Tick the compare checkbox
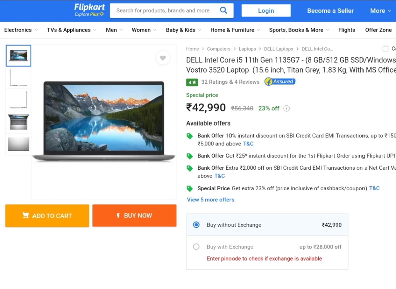Viewport: 396px width, 289px height. pos(386,49)
